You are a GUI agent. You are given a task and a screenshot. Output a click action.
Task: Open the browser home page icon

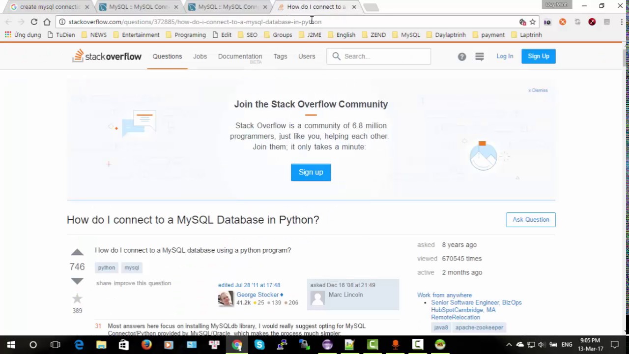(x=47, y=22)
